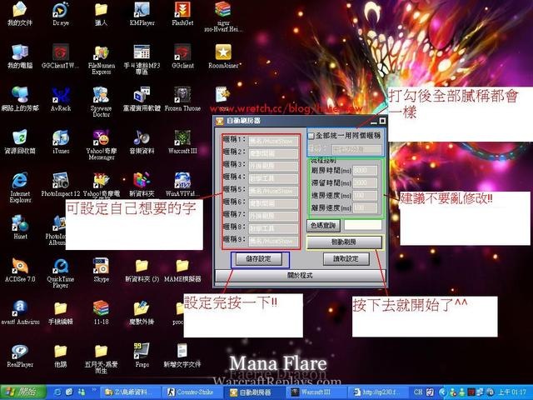
Task: Open 關於程式 about button
Action: tap(300, 276)
